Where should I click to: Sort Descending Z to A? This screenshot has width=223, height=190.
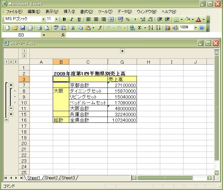coord(158,28)
